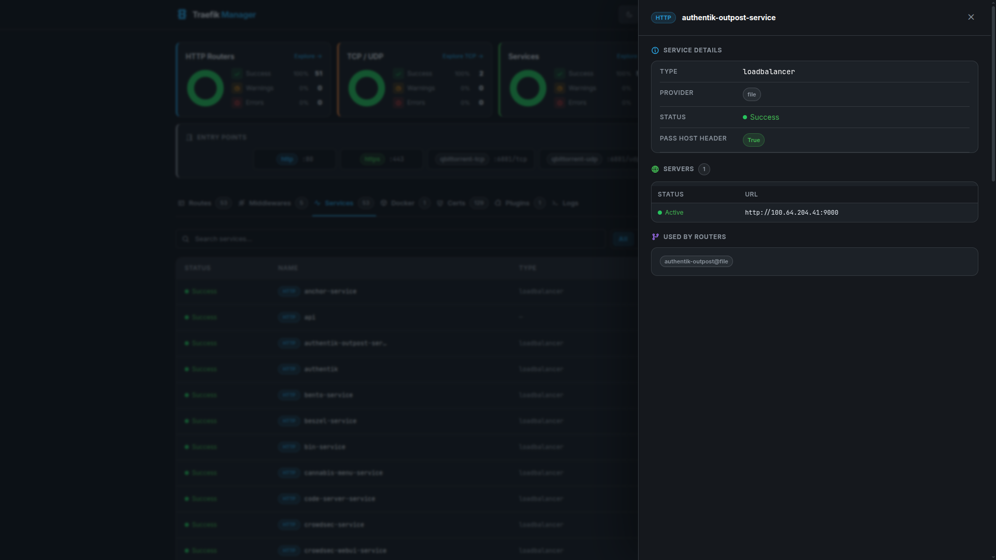Open the authentik-outpost@file router chip
This screenshot has width=996, height=560.
(x=696, y=261)
